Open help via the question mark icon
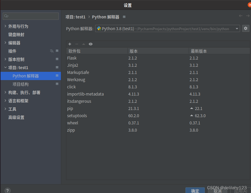 7,190
